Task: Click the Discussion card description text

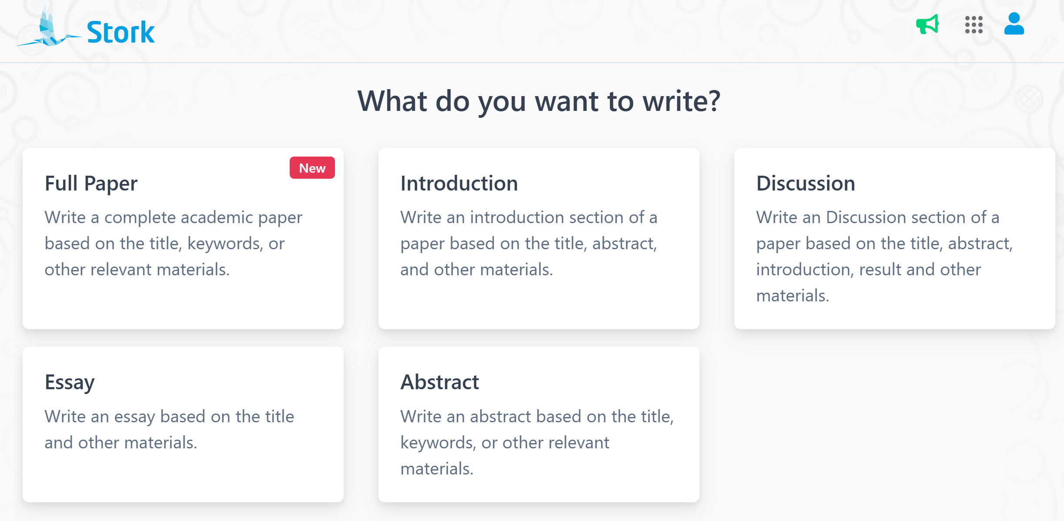Action: (884, 257)
